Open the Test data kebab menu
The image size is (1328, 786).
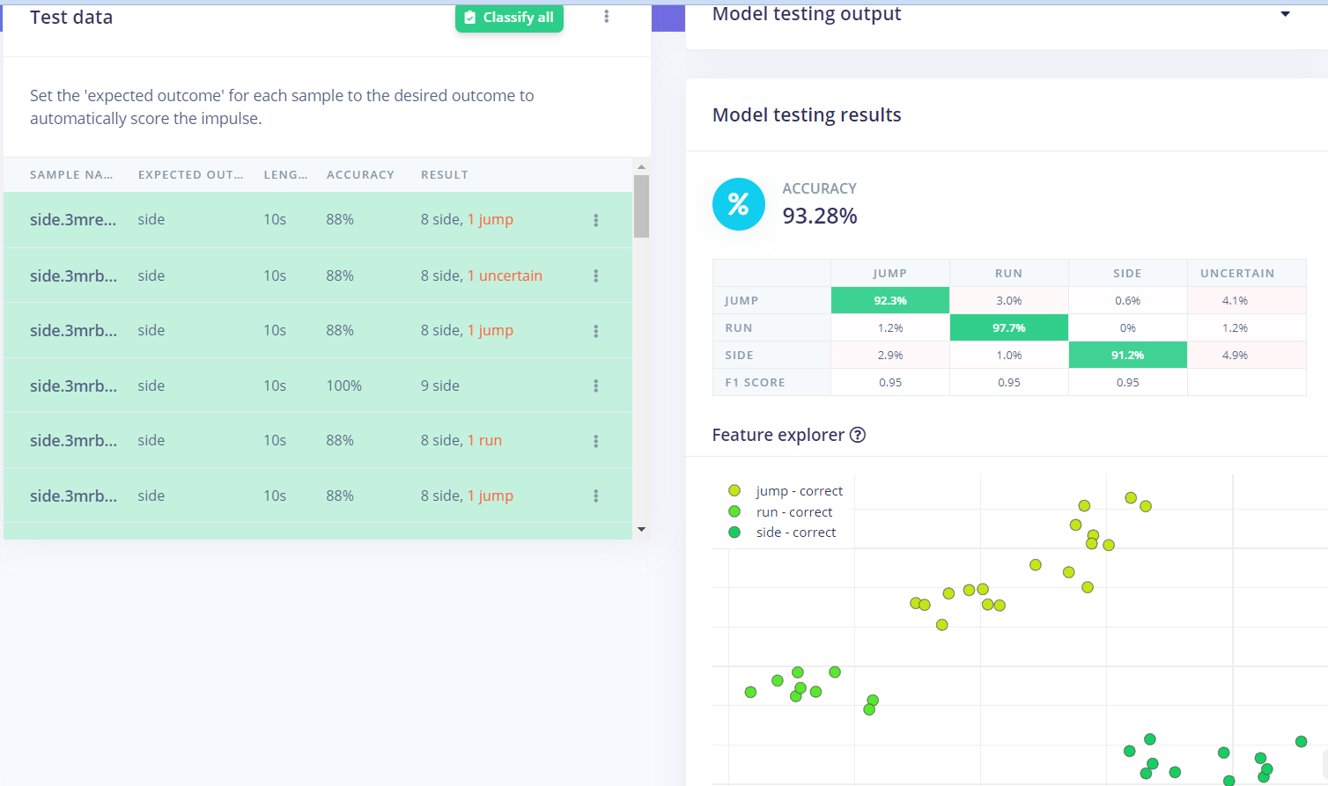tap(606, 17)
